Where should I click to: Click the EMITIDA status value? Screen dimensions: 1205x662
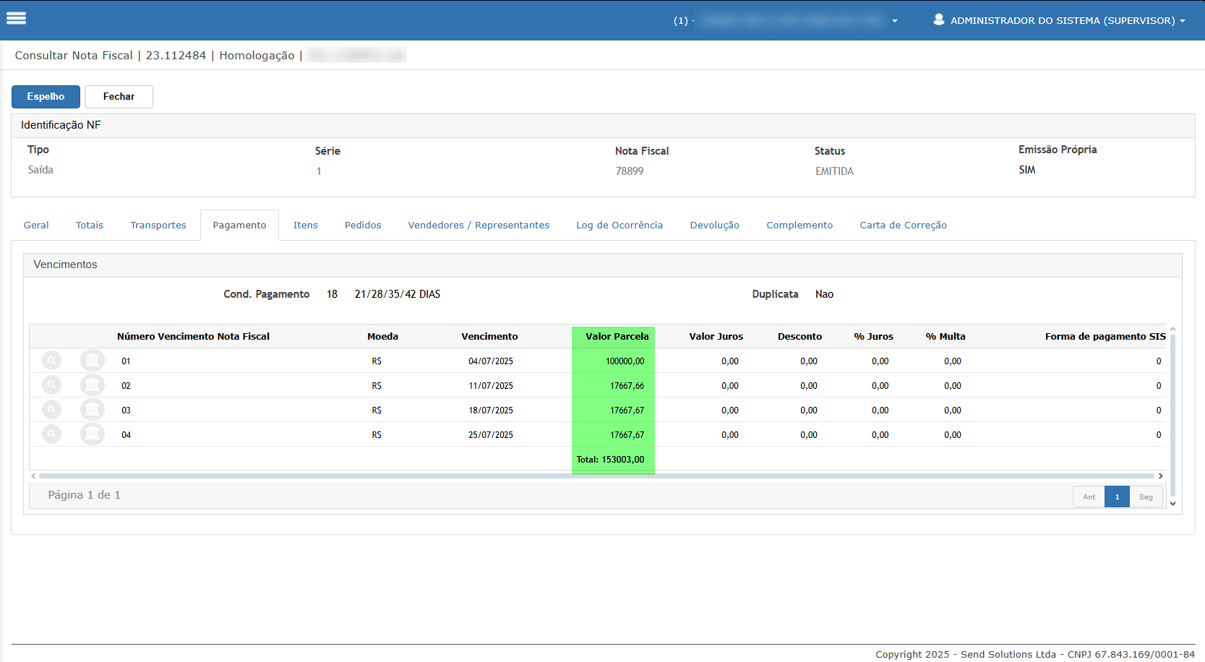click(x=834, y=171)
